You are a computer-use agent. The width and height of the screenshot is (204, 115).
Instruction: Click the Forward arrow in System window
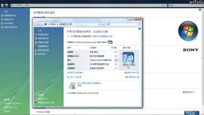point(6,5)
